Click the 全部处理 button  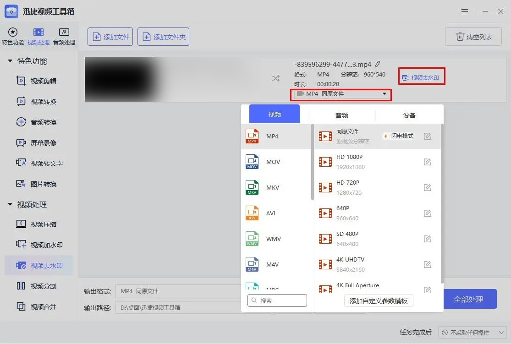469,299
